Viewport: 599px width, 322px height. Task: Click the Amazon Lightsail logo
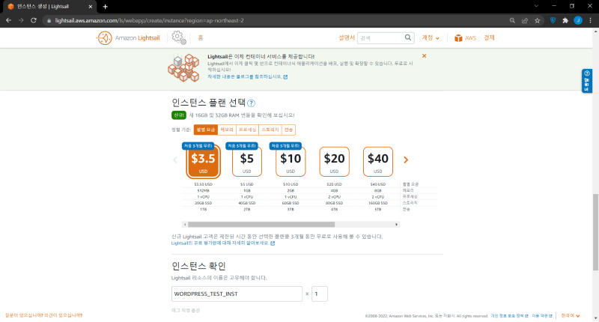[128, 37]
